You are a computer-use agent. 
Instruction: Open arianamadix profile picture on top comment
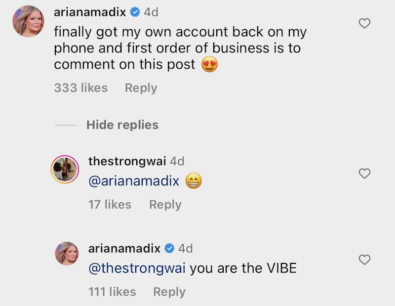29,21
